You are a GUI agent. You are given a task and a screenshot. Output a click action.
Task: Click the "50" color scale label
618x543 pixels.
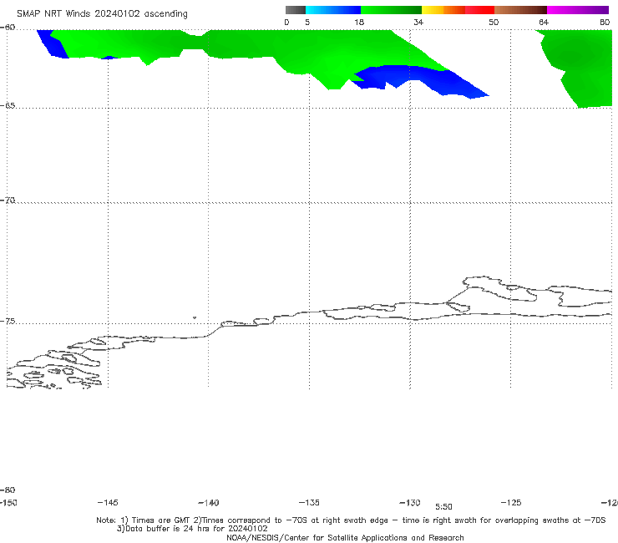494,22
